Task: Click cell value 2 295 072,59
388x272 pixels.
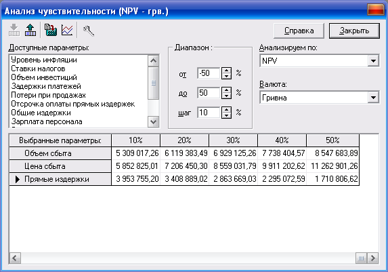Action: coord(282,179)
